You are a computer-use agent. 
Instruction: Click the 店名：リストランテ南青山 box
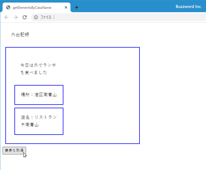39,121
